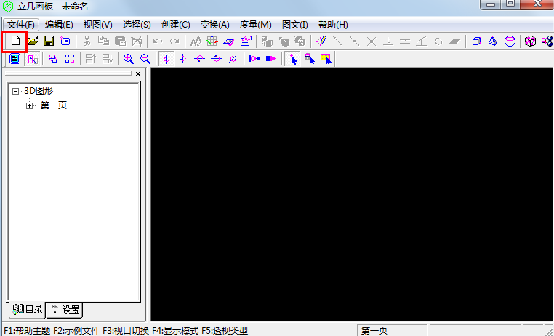Select the sphere creation icon
The image size is (554, 336).
(510, 41)
